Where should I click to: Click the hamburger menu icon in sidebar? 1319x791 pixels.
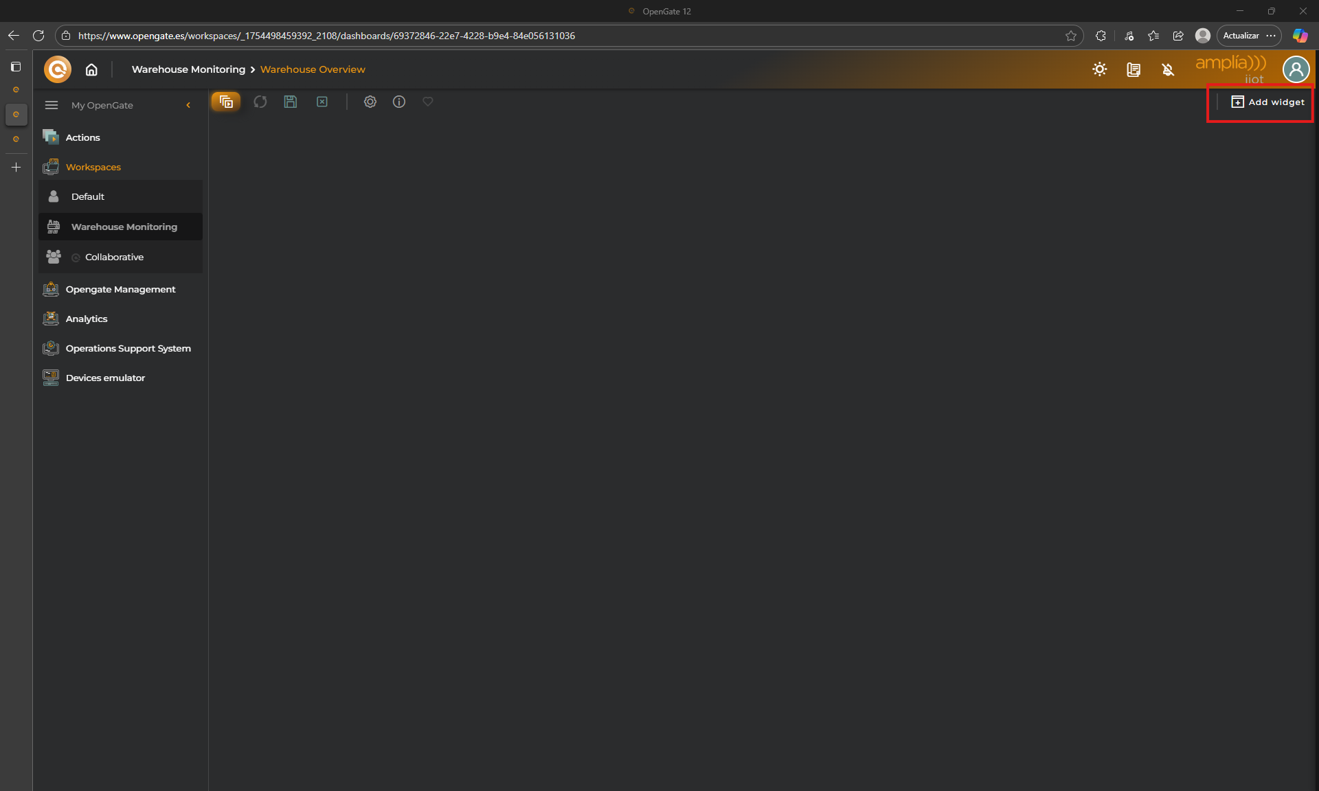52,105
